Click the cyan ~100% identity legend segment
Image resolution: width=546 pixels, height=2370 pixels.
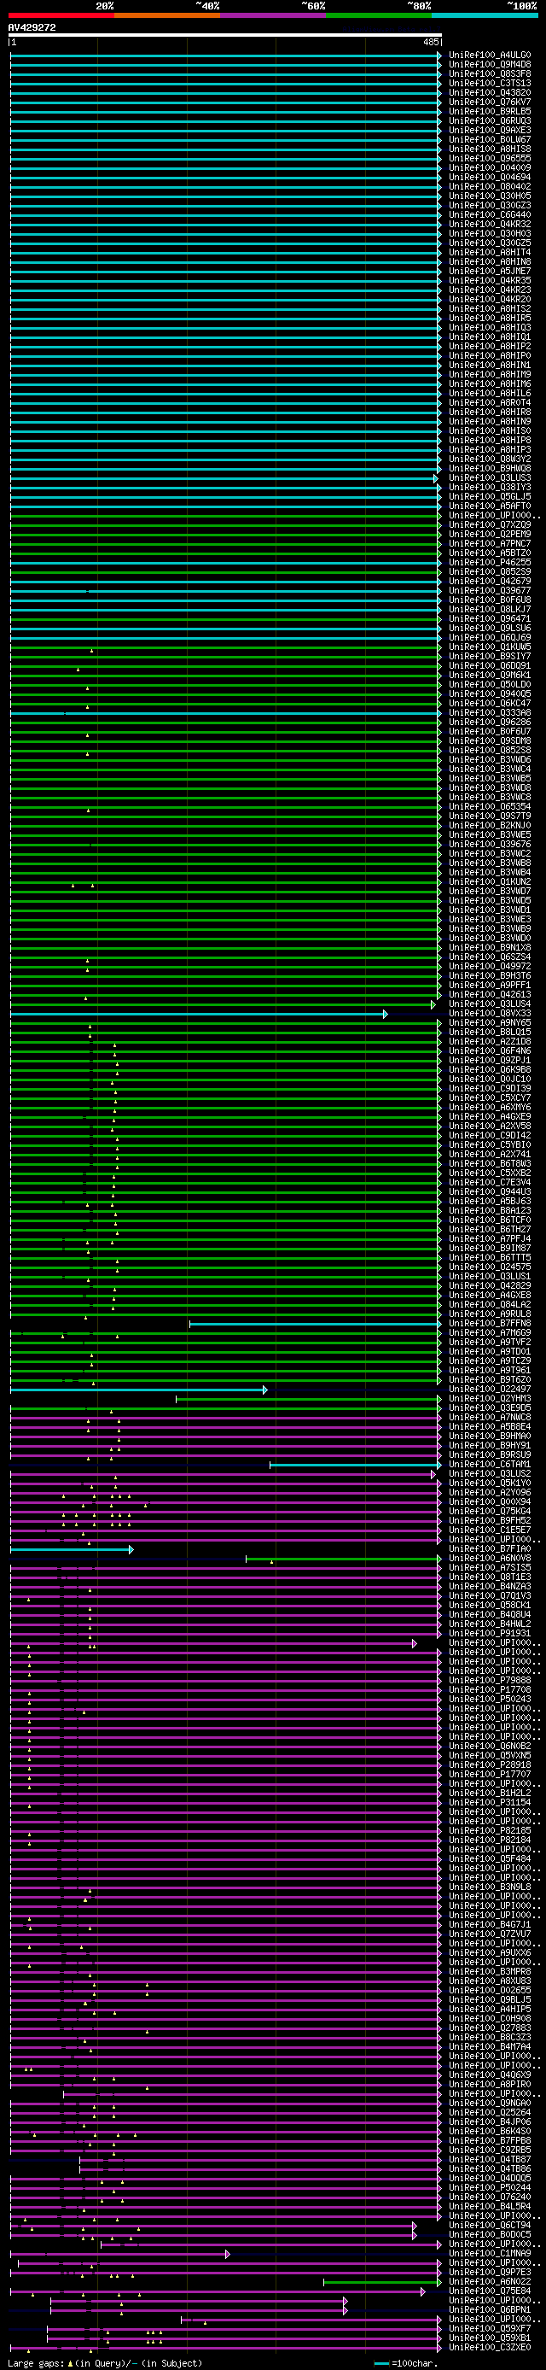(x=485, y=15)
